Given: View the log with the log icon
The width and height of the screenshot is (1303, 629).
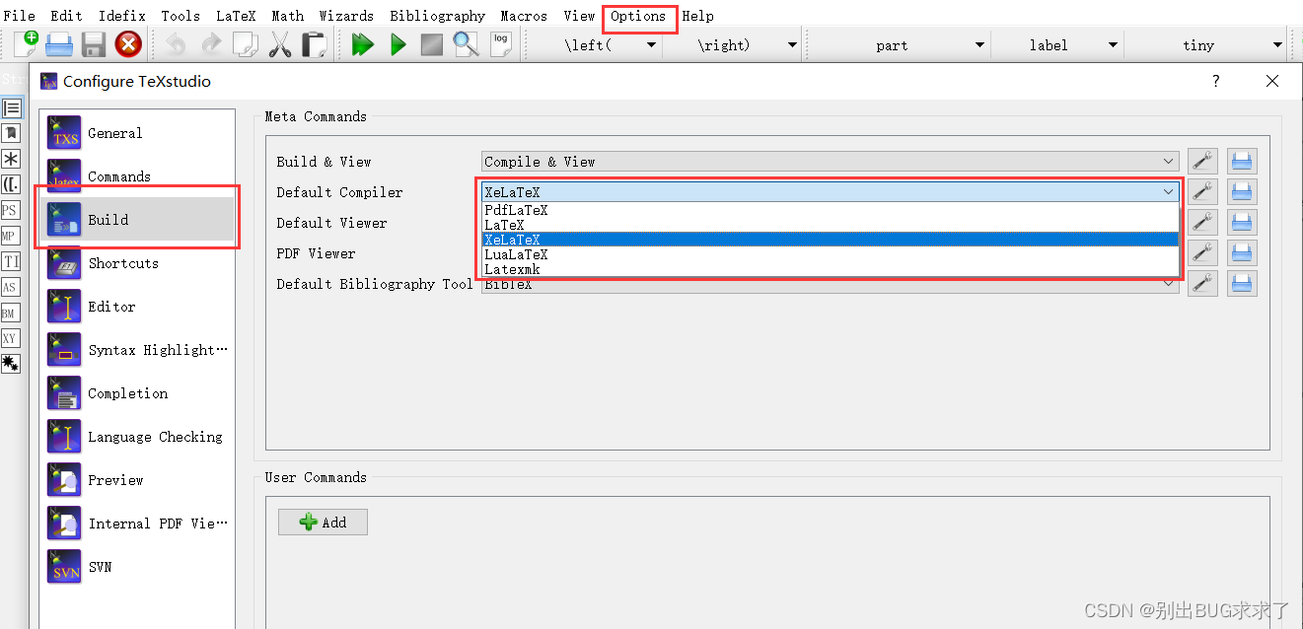Looking at the screenshot, I should coord(501,43).
